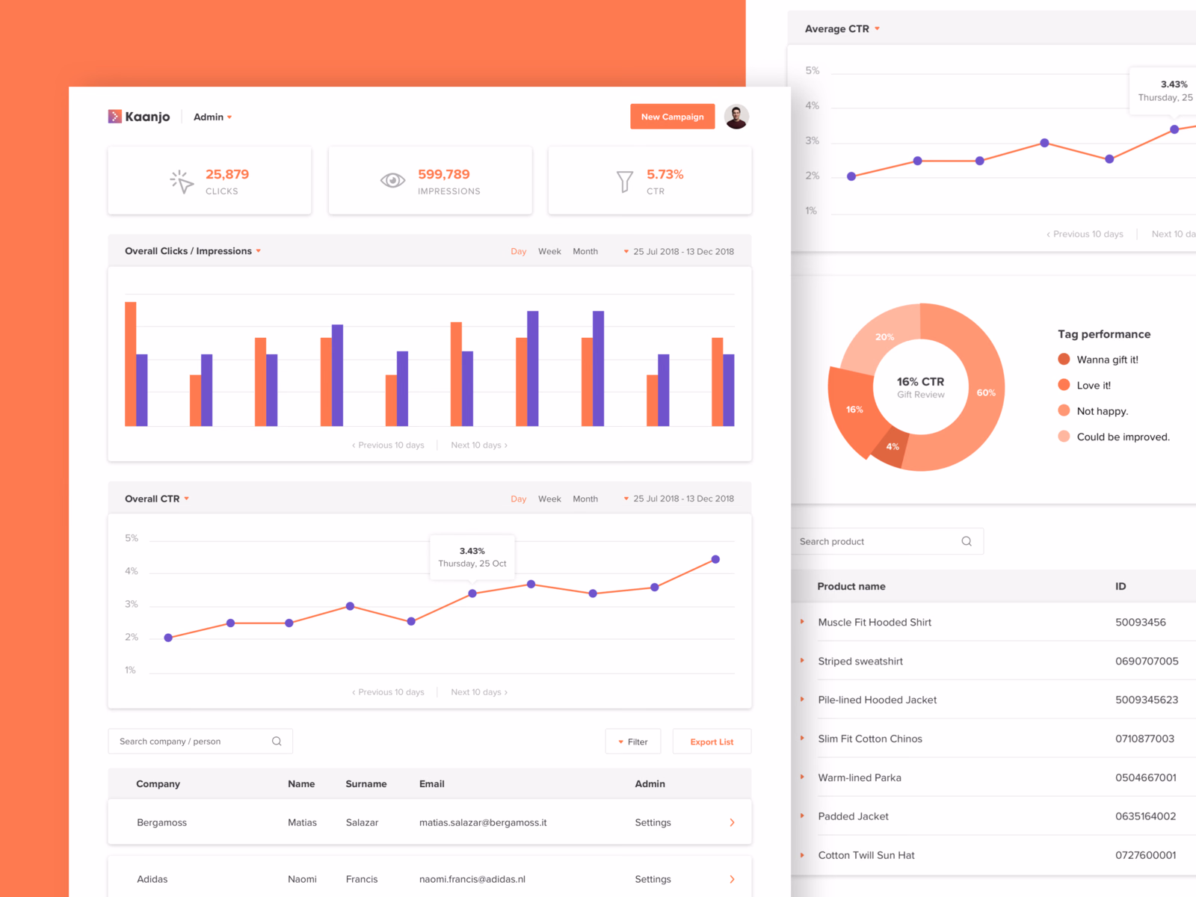
Task: Go to Next 10 days in bar chart
Action: (x=479, y=445)
